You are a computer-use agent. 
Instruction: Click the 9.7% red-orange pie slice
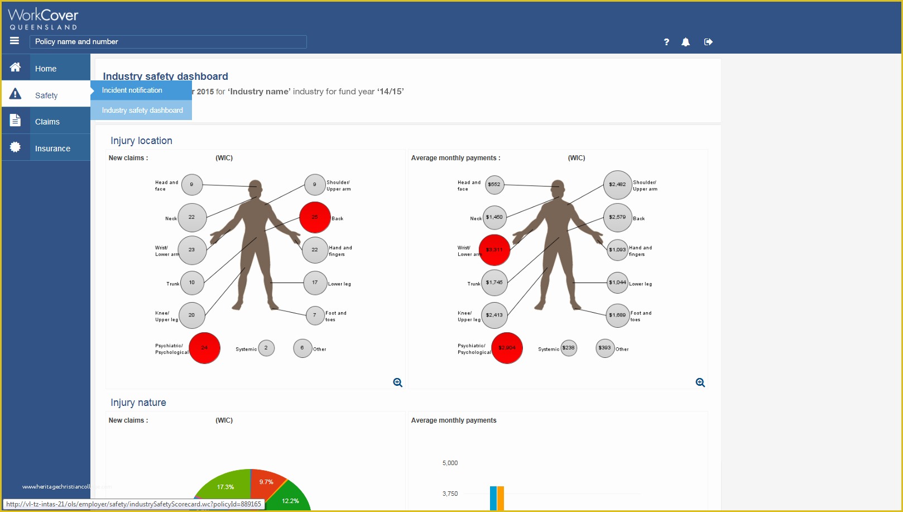tap(267, 482)
